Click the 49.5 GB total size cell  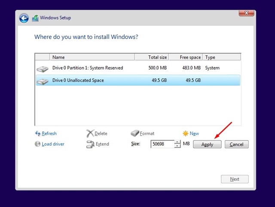tap(159, 80)
